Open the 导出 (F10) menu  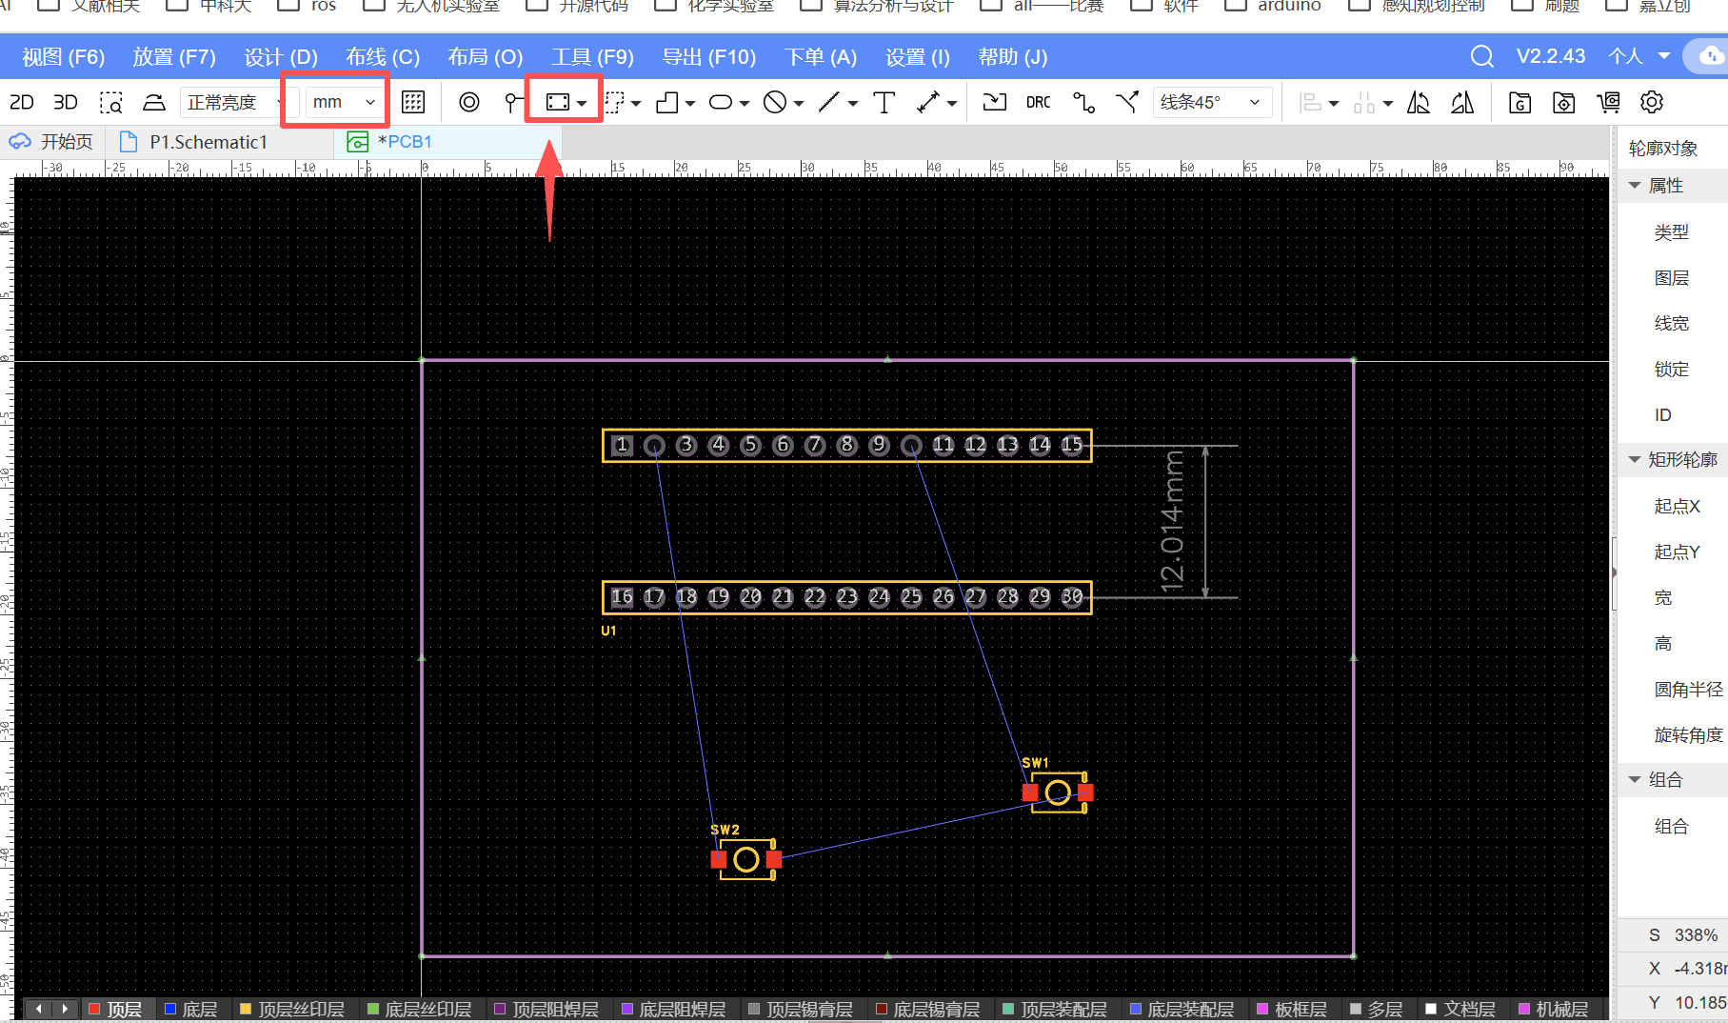click(x=709, y=57)
